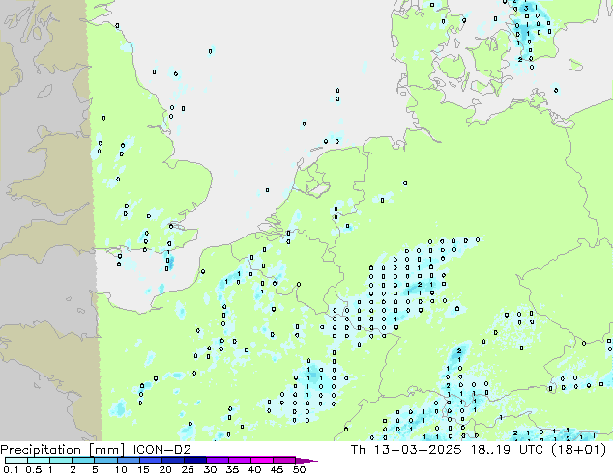Click the date '13-03-2025' in the timestamp
The height and width of the screenshot is (473, 613).
[x=418, y=450]
